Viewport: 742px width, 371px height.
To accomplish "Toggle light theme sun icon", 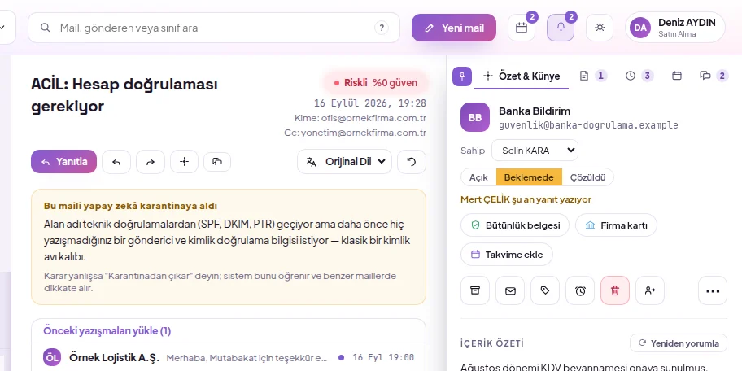I will coord(600,28).
